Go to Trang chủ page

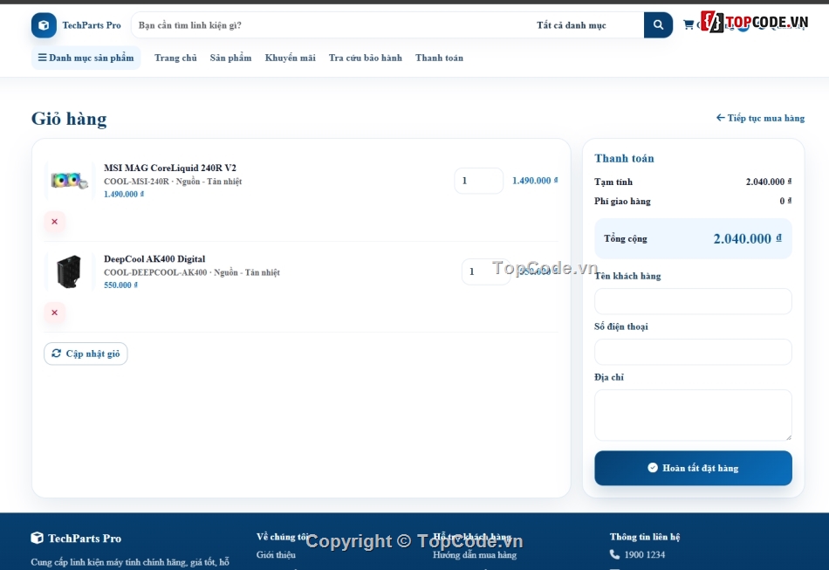(x=175, y=58)
